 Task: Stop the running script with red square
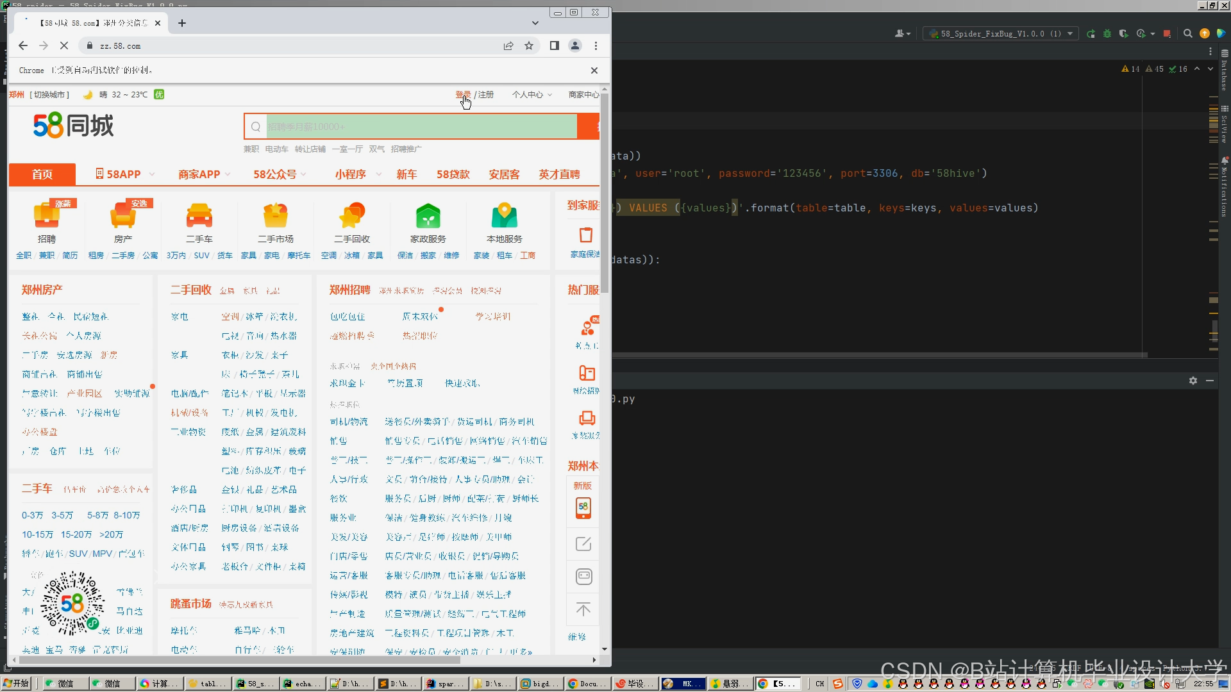click(x=1167, y=34)
